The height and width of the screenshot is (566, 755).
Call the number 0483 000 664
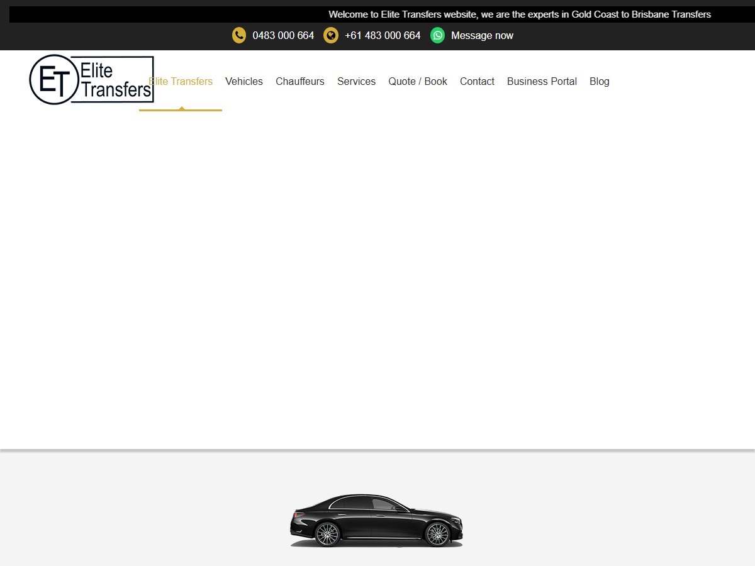[283, 36]
